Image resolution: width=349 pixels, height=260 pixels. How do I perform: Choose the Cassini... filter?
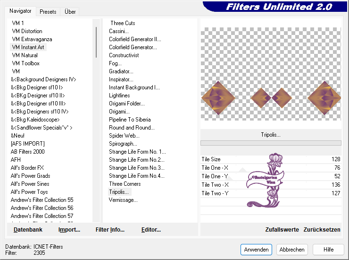click(119, 31)
